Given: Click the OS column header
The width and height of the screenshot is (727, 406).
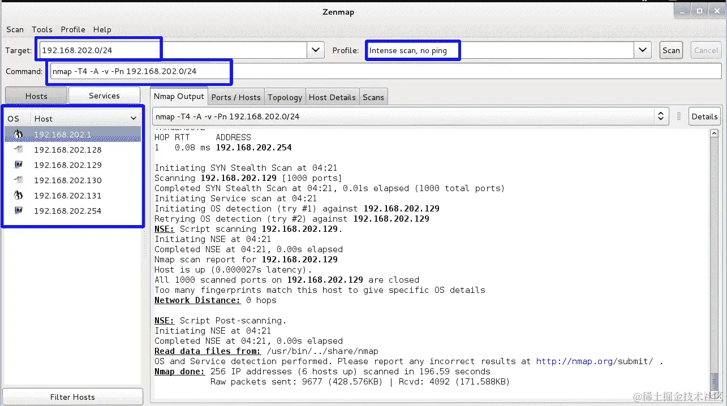Looking at the screenshot, I should click(17, 119).
